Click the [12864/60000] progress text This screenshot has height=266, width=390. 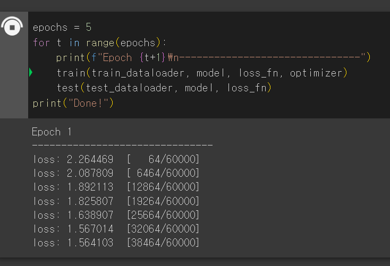(x=163, y=187)
